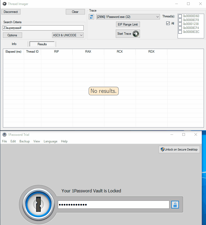206x225 pixels.
Task: Enable thread 0x00000CF8 checkbox
Action: [180, 20]
